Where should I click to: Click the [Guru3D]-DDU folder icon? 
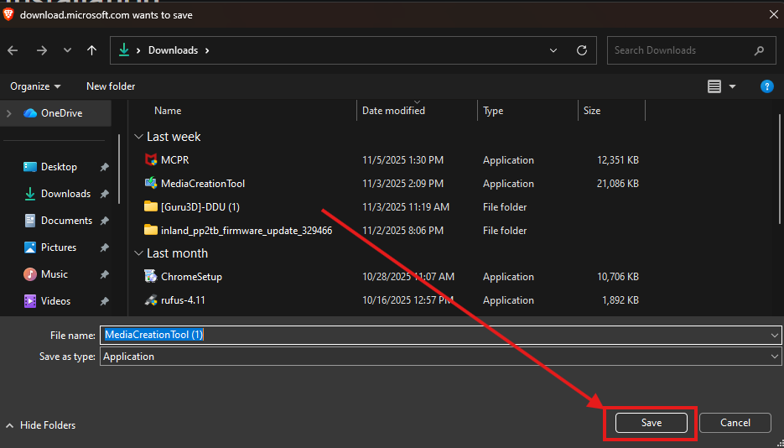pos(150,206)
